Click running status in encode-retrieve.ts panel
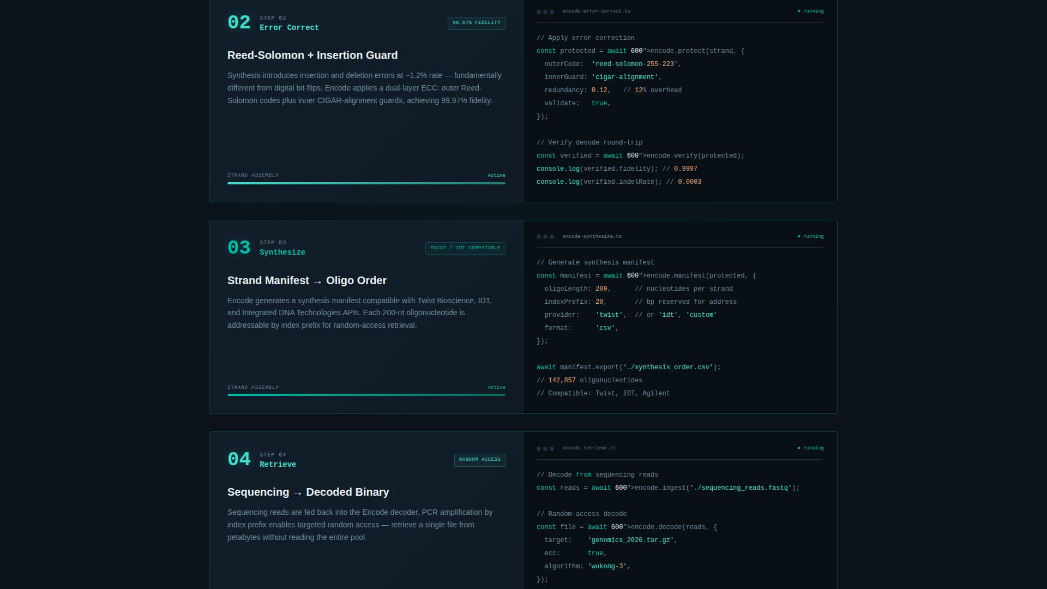Viewport: 1047px width, 589px height. coord(810,448)
